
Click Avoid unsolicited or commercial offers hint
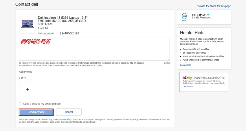click(x=201, y=60)
